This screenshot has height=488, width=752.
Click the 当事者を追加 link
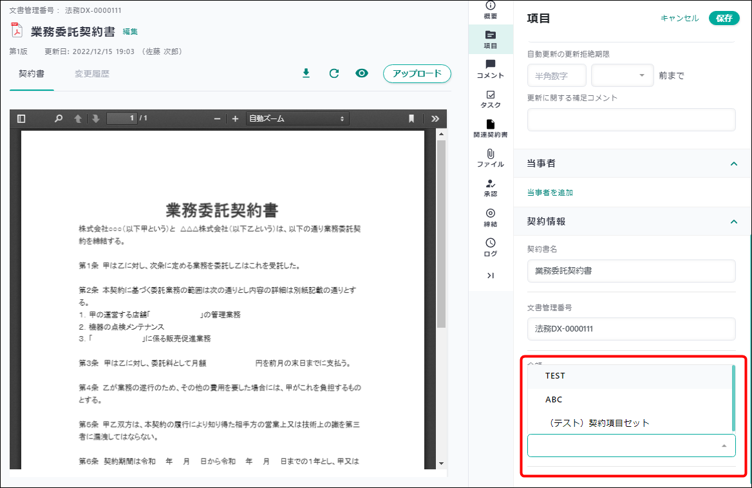[x=550, y=192]
